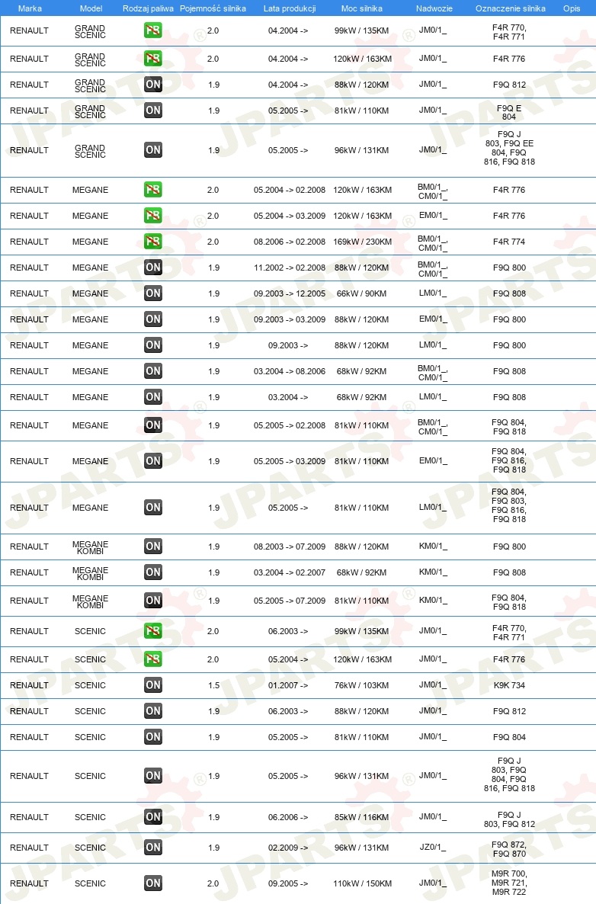This screenshot has width=596, height=904.
Task: Click the Lata produkcji column header
Action: 290,8
